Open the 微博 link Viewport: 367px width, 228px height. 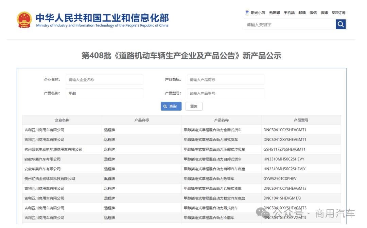pos(324,13)
